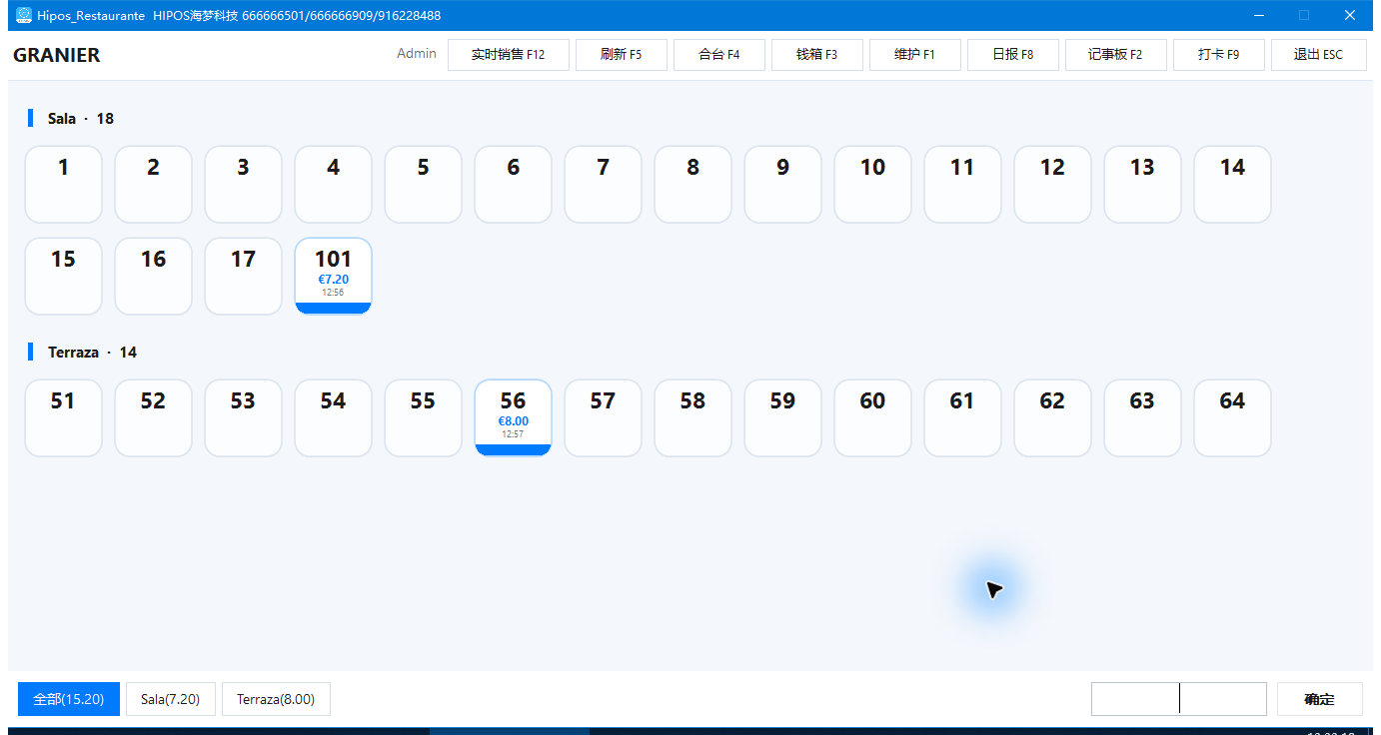Click the 'Terraza · 14' section header
Image resolution: width=1381 pixels, height=735 pixels.
(x=93, y=353)
